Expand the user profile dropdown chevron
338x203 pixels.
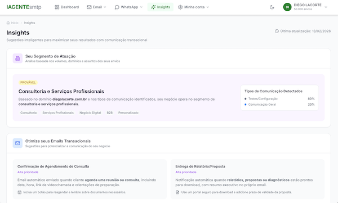(326, 7)
